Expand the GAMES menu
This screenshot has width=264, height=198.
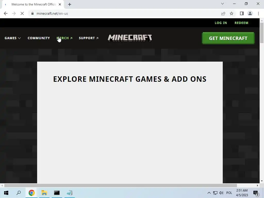[13, 38]
